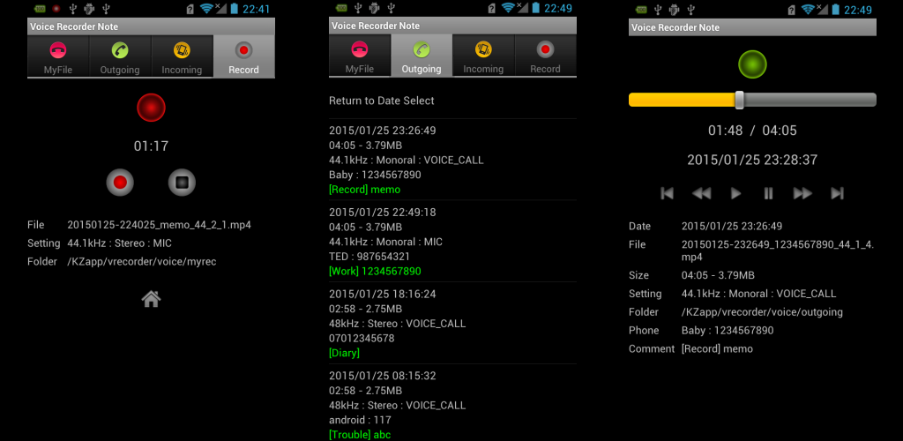Fast forward the recording
Screen dimensions: 903x441
pos(802,193)
